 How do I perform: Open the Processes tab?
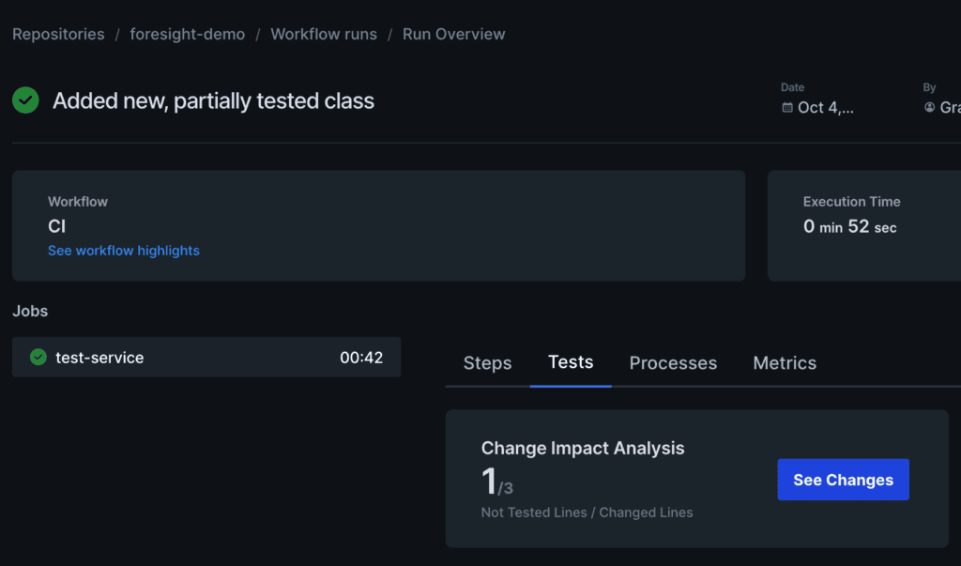(672, 362)
